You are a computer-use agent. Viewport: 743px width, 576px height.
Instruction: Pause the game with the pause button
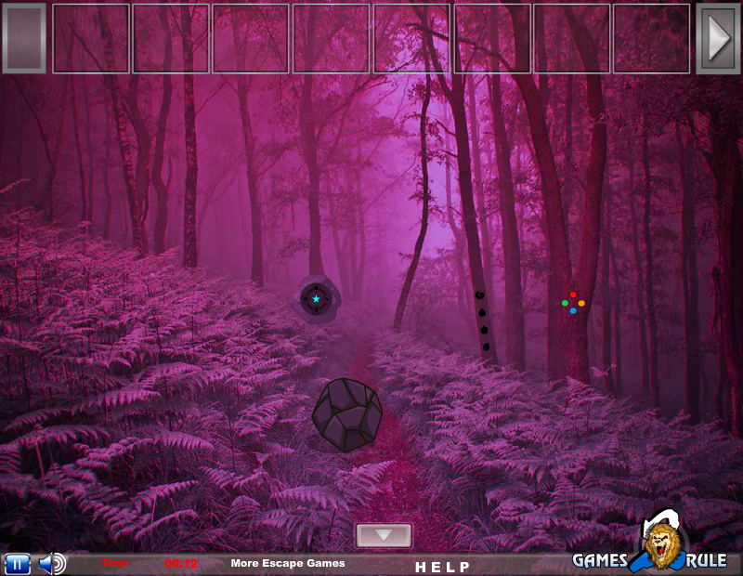tap(18, 564)
